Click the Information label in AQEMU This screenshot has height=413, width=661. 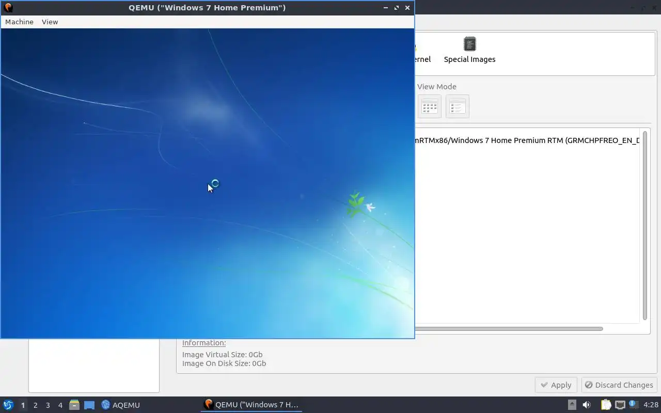[204, 343]
